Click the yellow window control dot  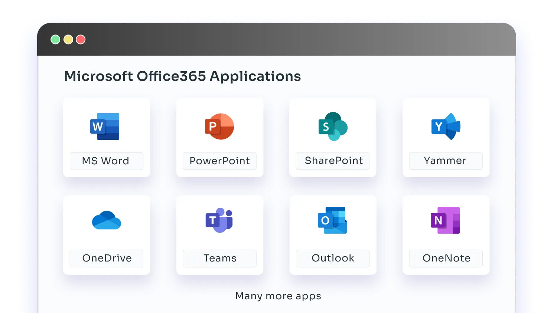point(68,39)
